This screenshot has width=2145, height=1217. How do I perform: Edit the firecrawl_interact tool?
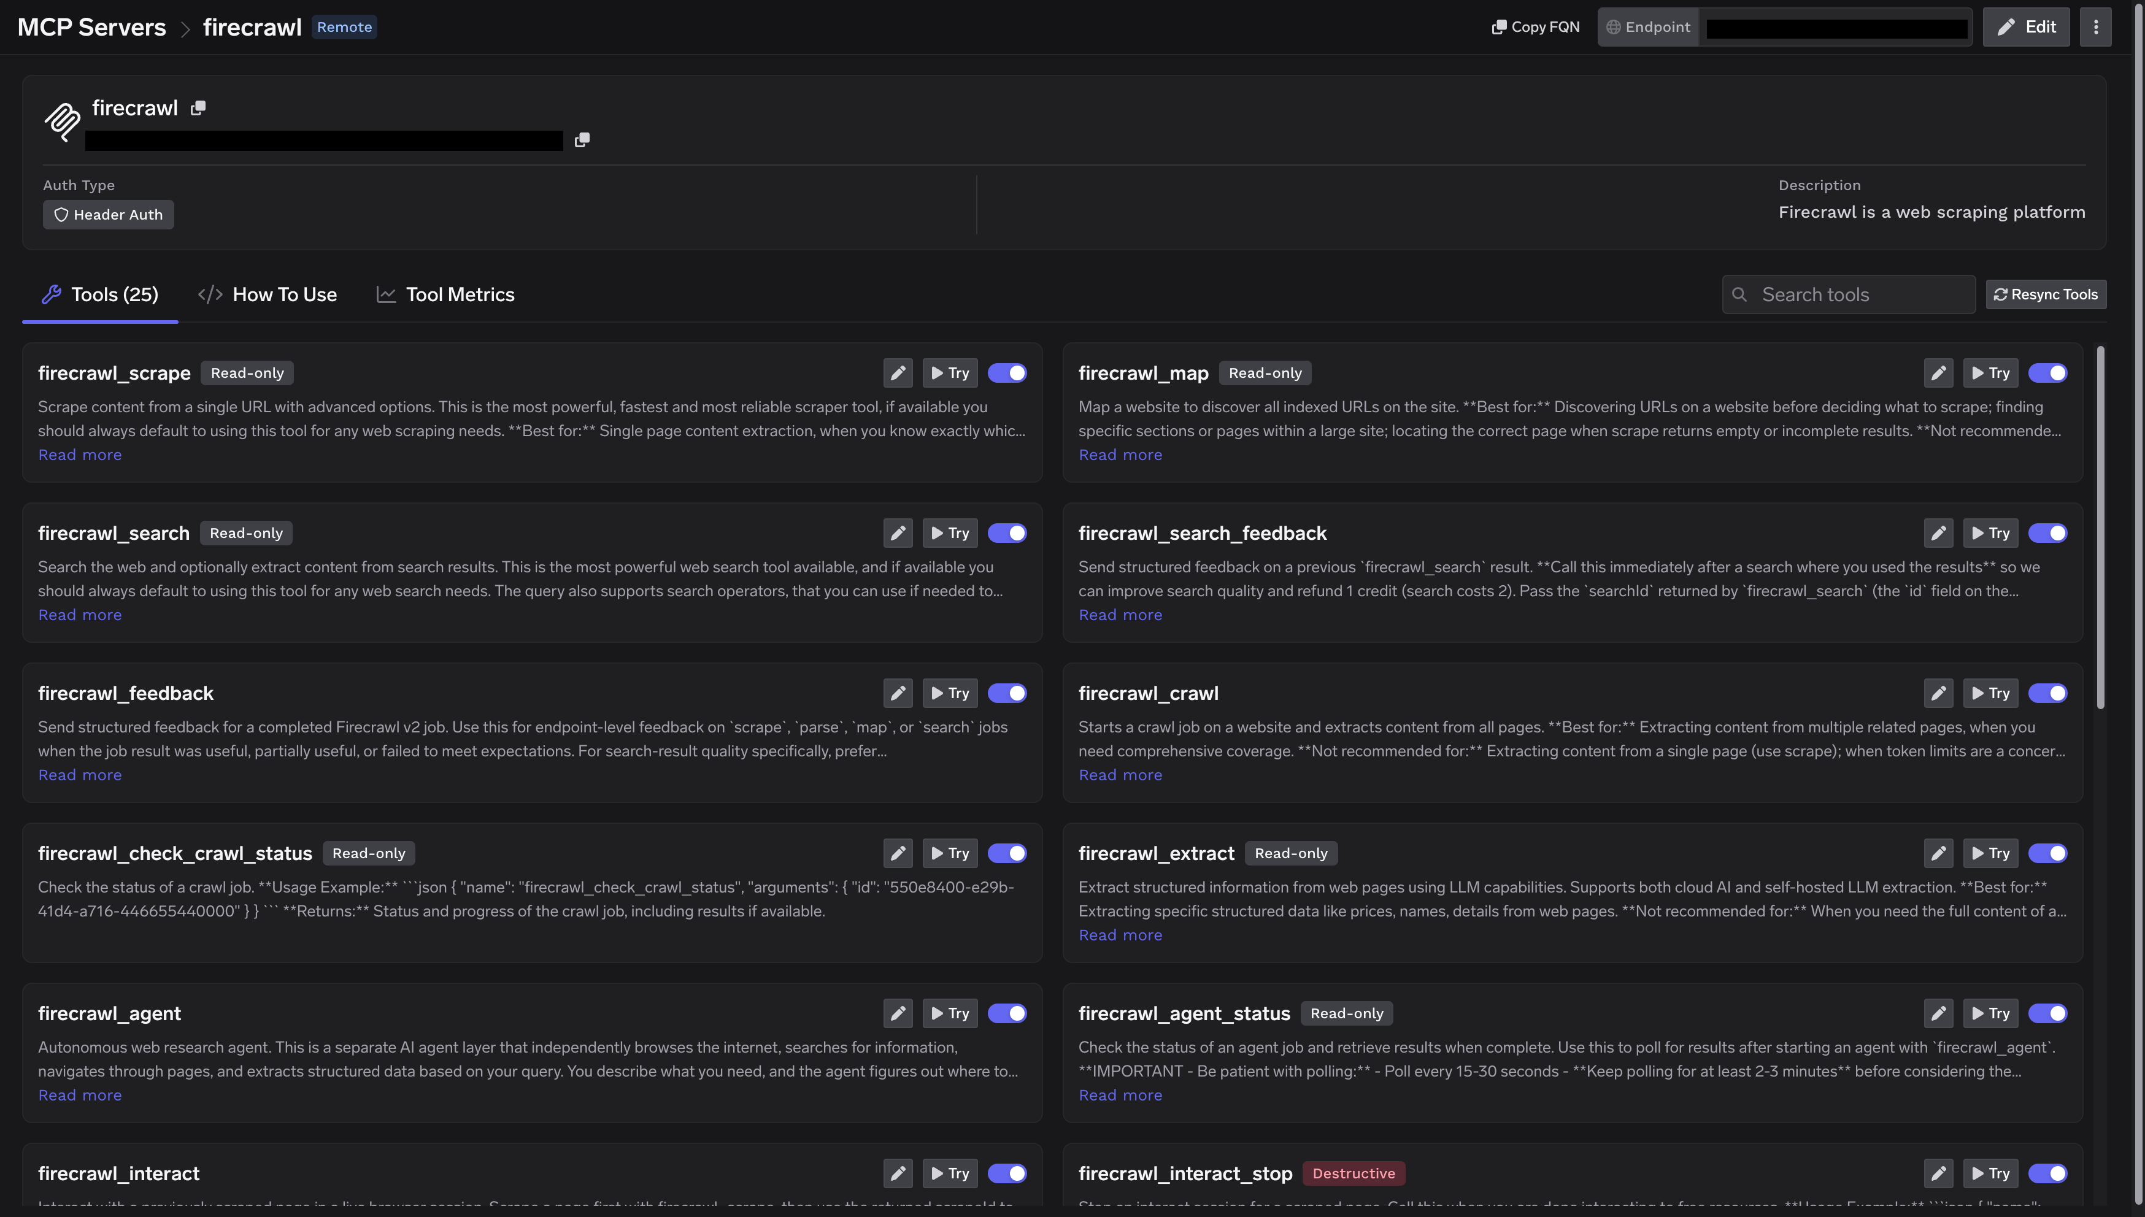point(898,1173)
